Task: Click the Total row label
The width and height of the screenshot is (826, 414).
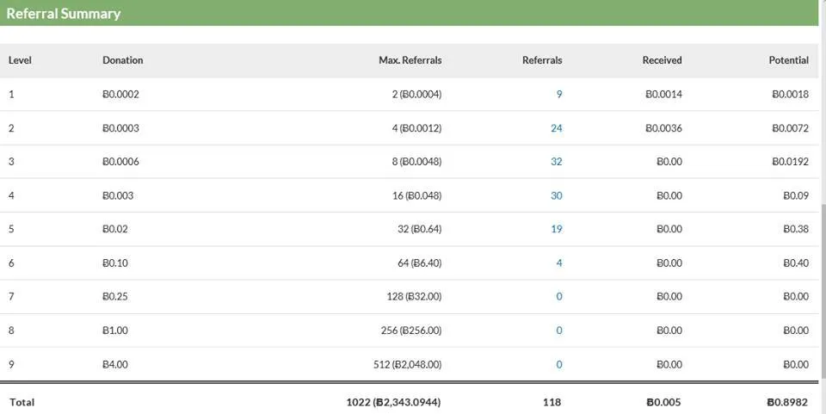Action: point(22,403)
